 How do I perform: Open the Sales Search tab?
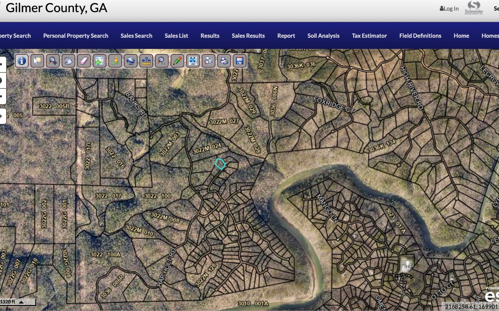point(136,36)
